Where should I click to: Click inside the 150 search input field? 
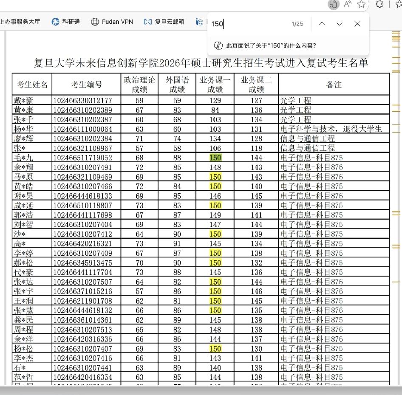pos(238,24)
